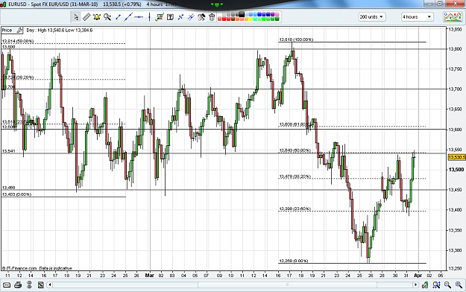Select the 13,433 (0.00%) label at left
The image size is (466, 292).
pos(16,194)
